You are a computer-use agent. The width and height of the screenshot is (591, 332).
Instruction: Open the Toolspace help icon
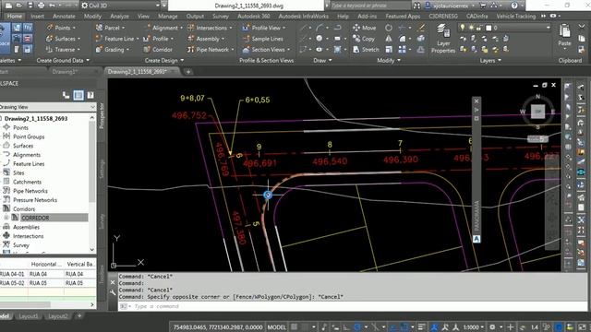[90, 95]
